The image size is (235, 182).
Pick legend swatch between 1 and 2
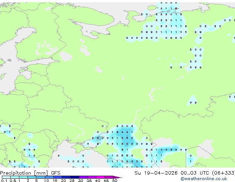click(x=23, y=177)
